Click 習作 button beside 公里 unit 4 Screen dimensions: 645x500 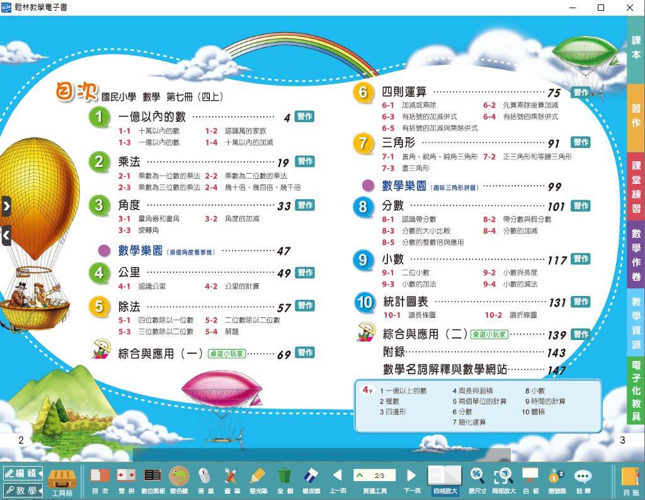(305, 272)
